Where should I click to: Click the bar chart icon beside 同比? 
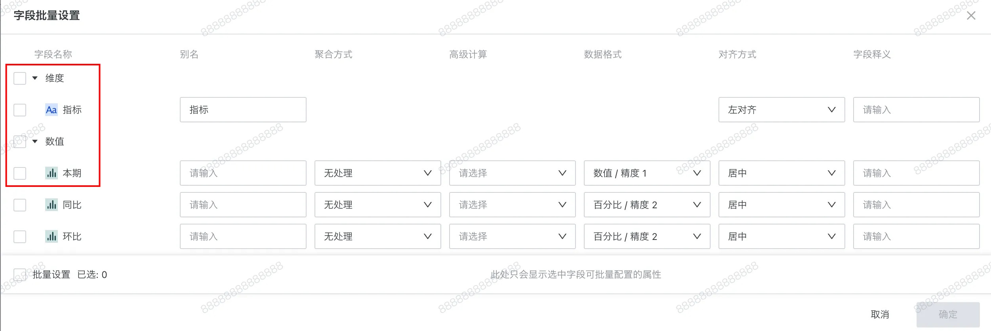51,205
